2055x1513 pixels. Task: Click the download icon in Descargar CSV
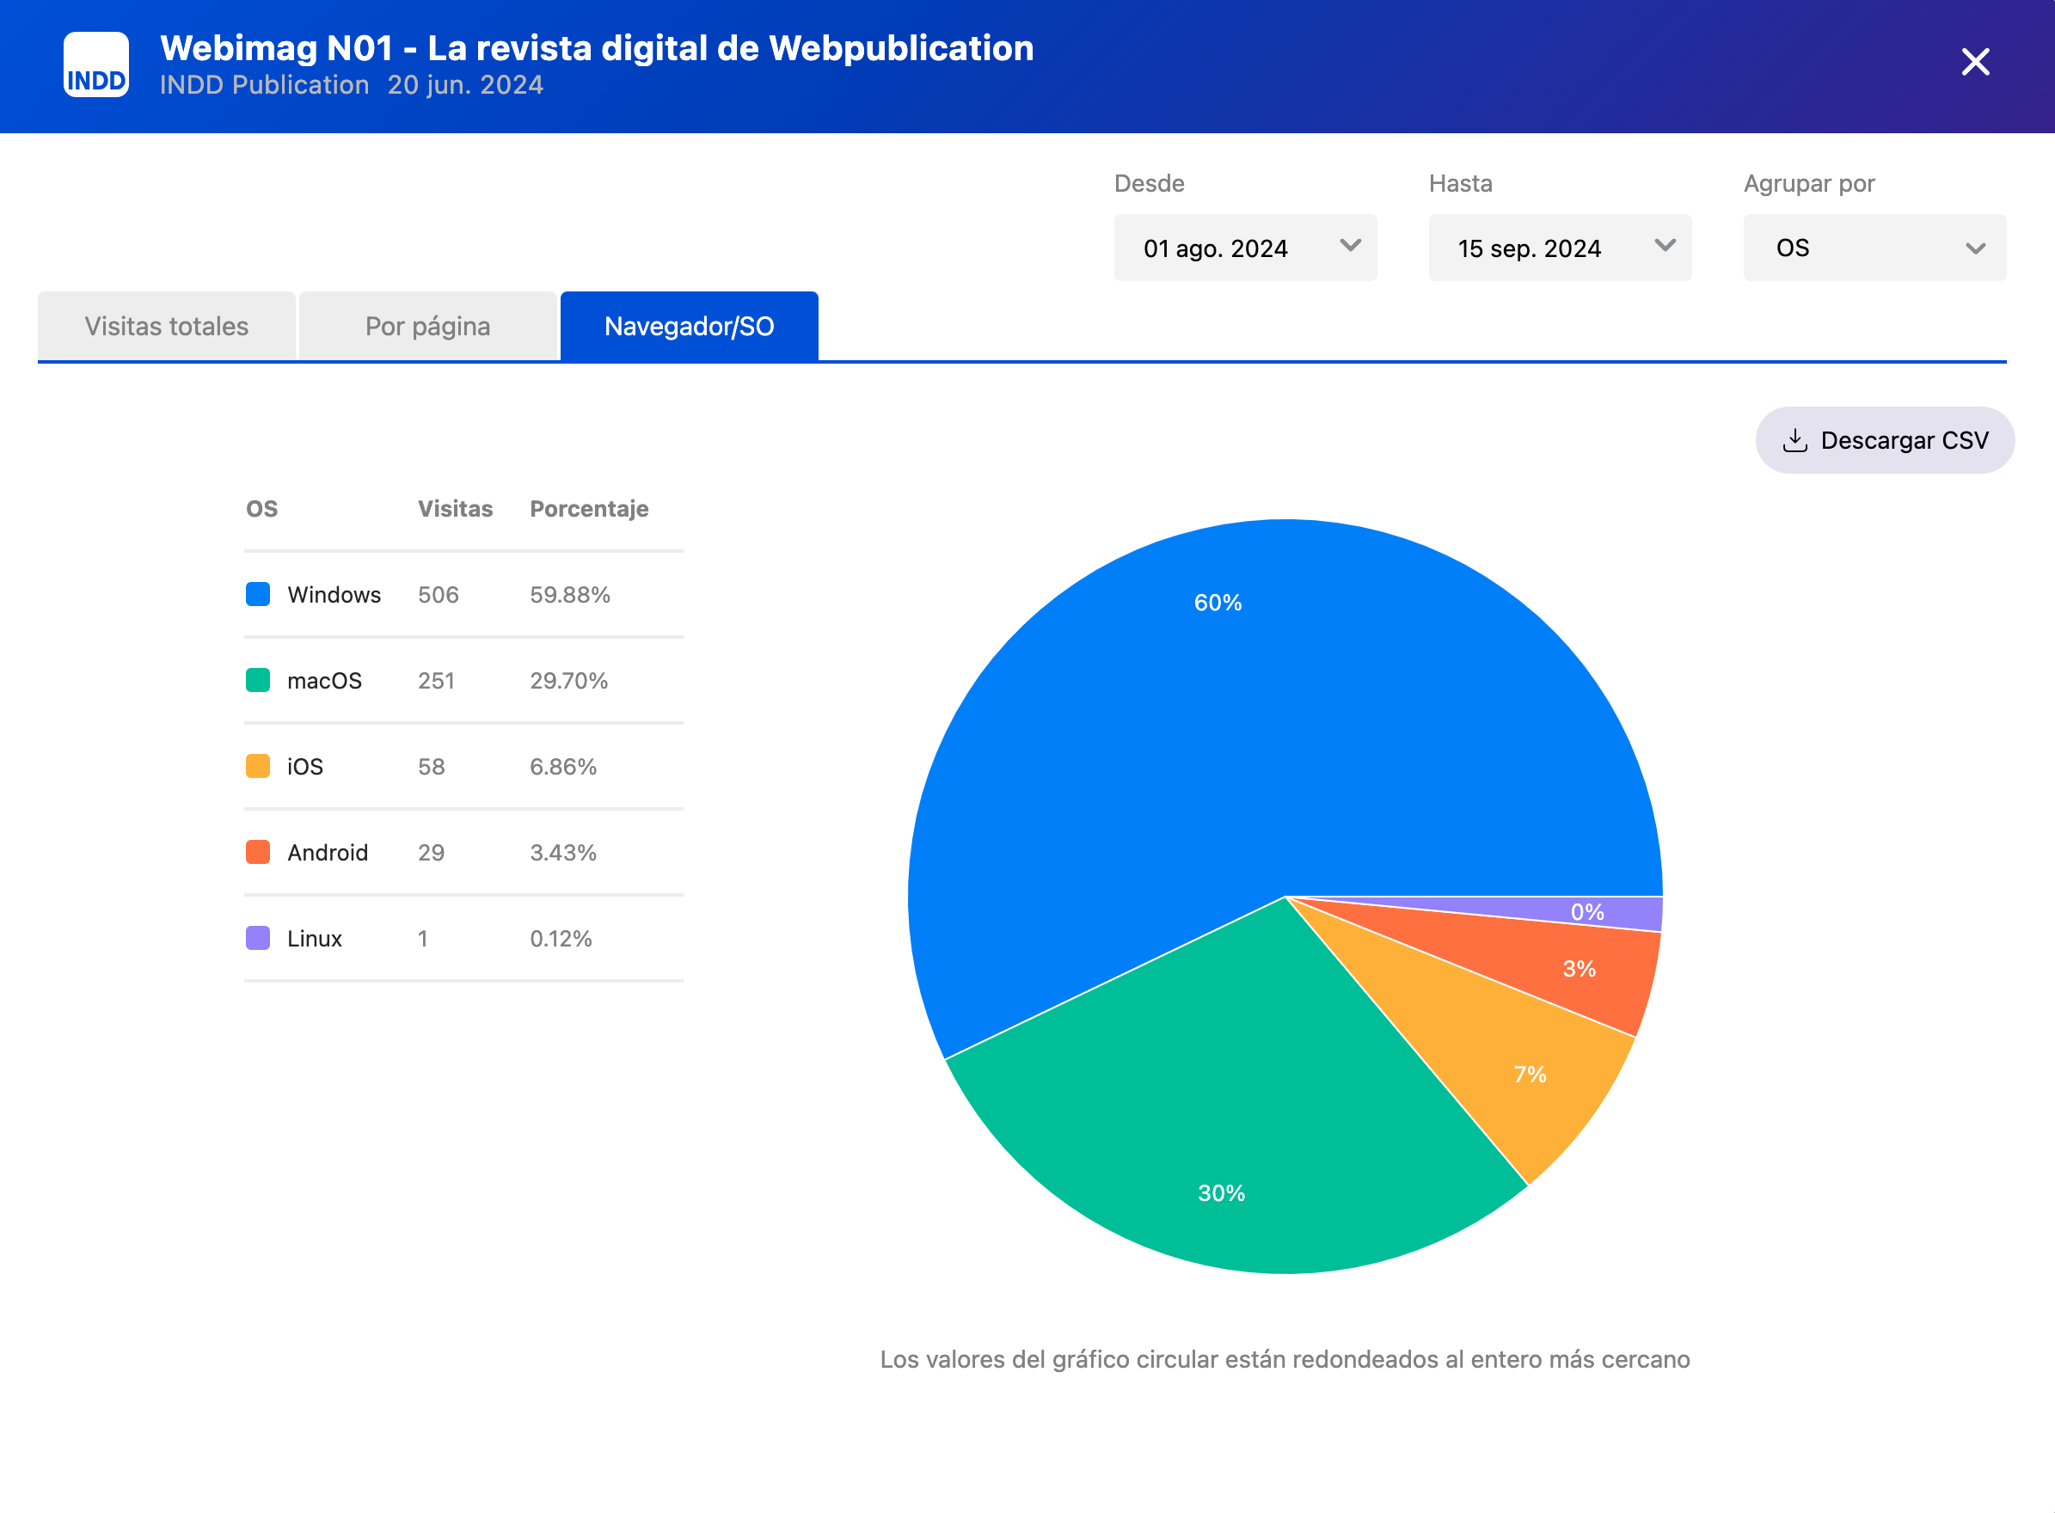[1795, 440]
